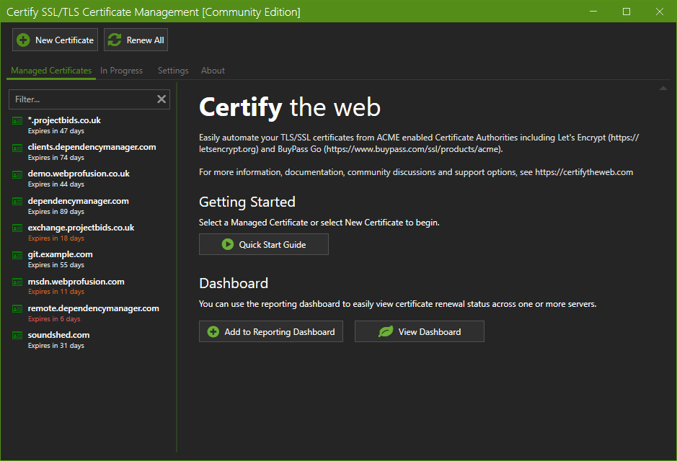Click the leaf icon on View Dashboard
Screen dimensions: 677x461
[386, 332]
